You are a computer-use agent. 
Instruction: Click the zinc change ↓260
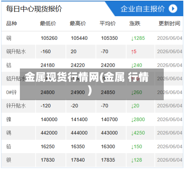137,92
